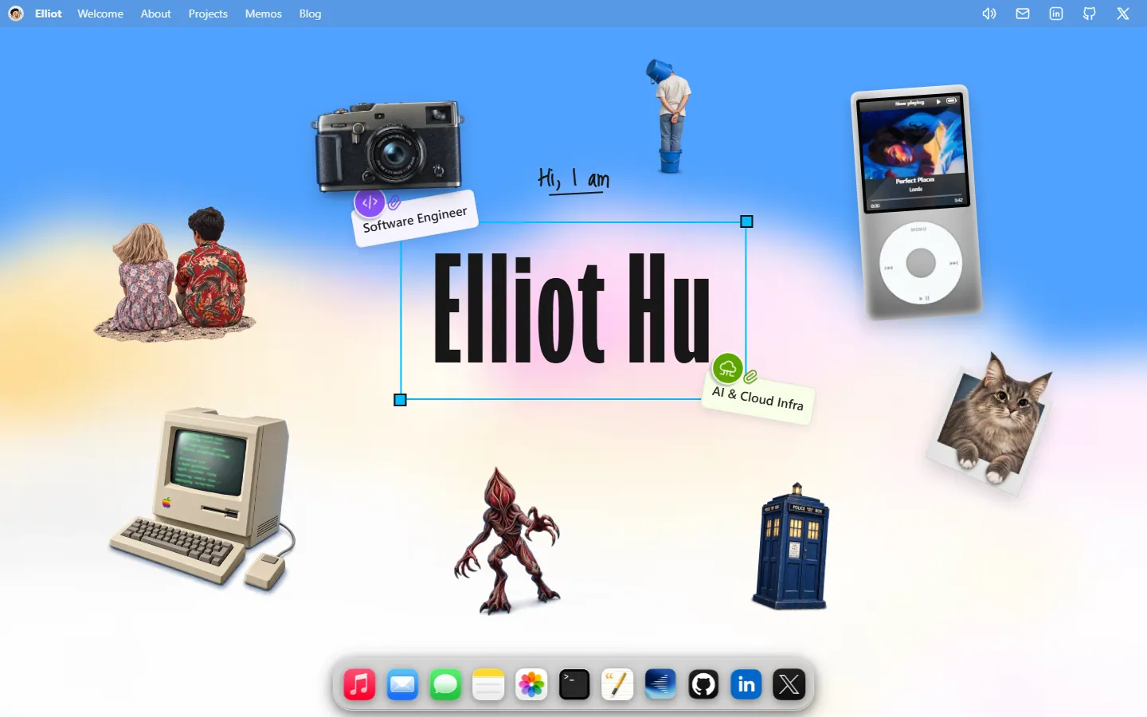Click the handwritten 'Hi, I am' text
Viewport: 1147px width, 717px height.
point(573,180)
